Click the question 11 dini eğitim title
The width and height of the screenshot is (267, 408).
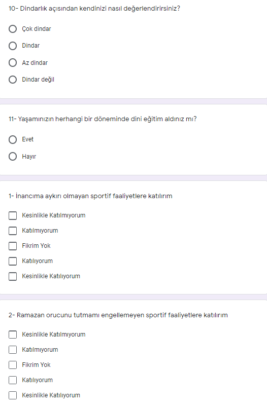pyautogui.click(x=103, y=119)
